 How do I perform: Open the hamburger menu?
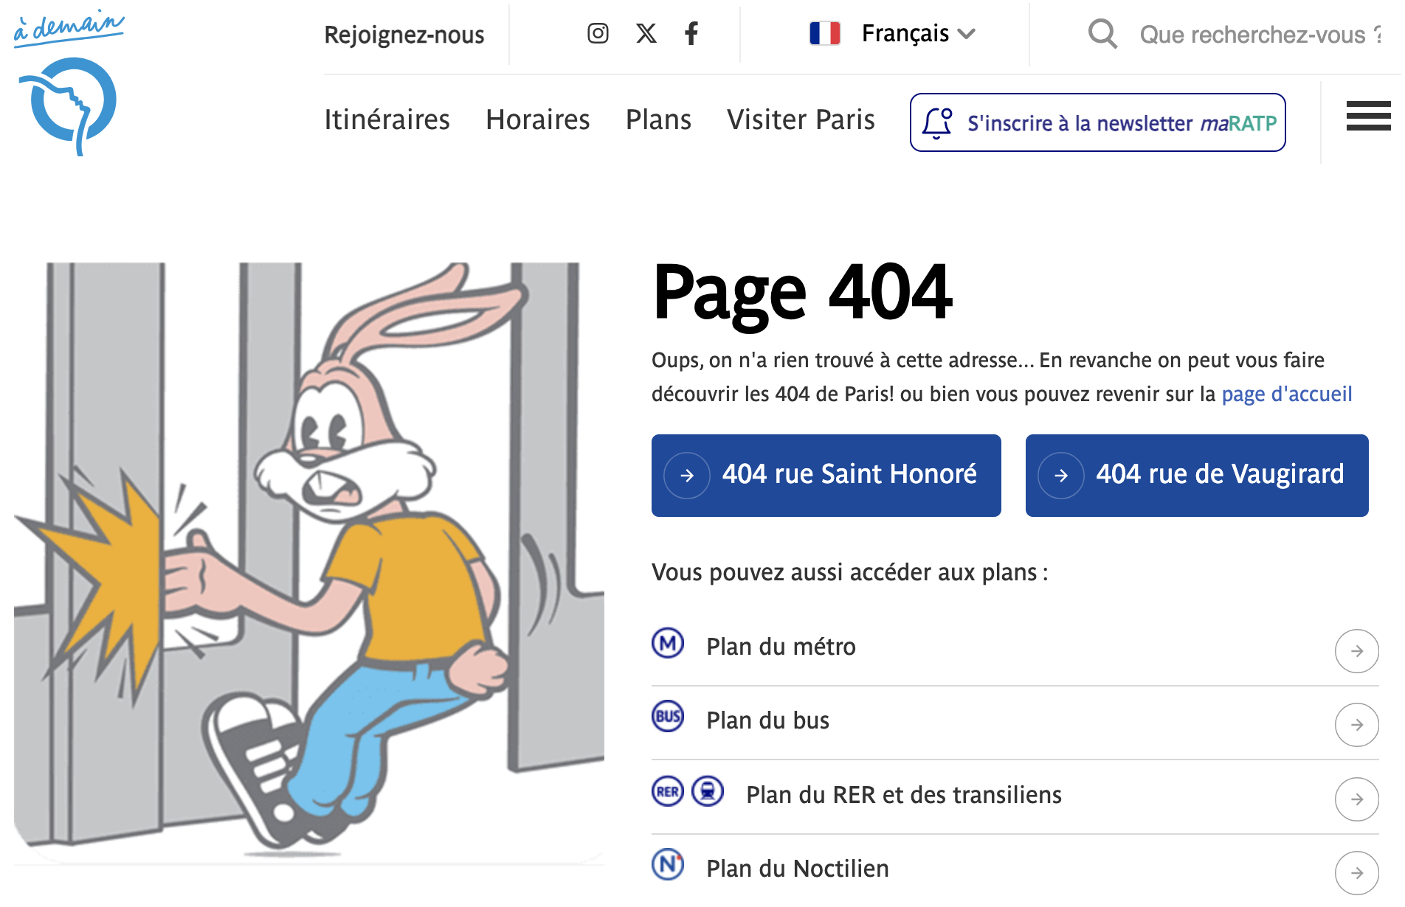(1368, 117)
